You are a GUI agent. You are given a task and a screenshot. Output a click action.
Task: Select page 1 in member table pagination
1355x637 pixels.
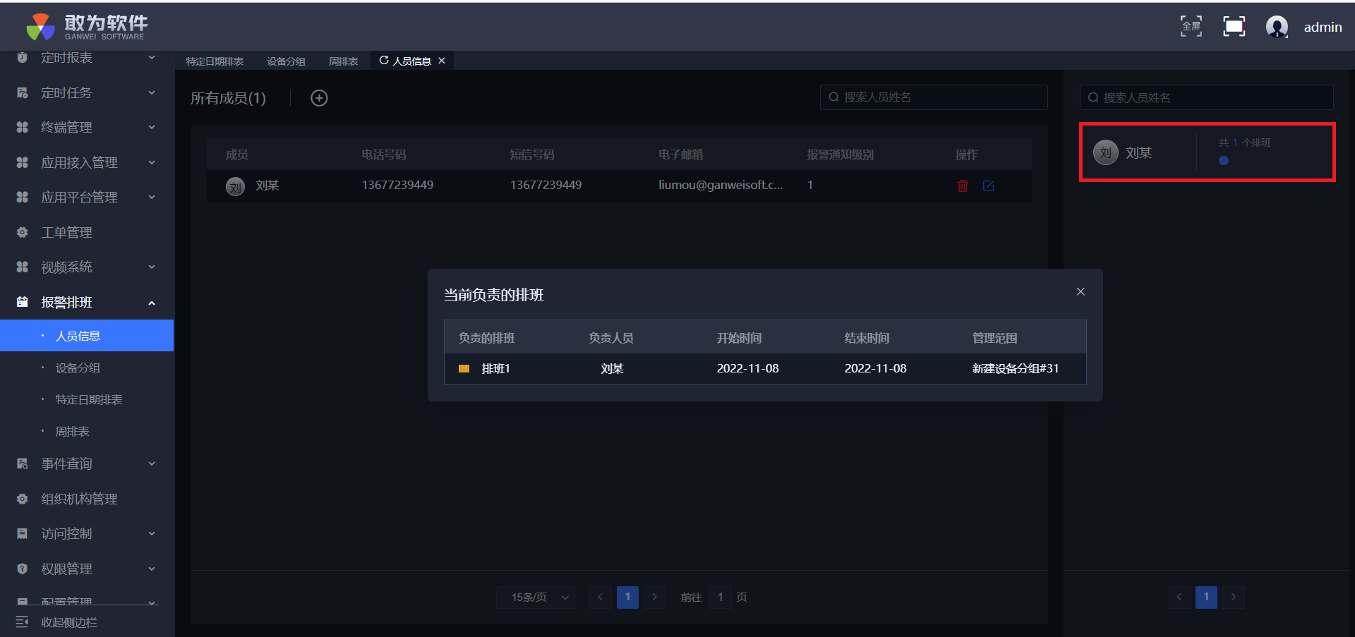coord(627,597)
